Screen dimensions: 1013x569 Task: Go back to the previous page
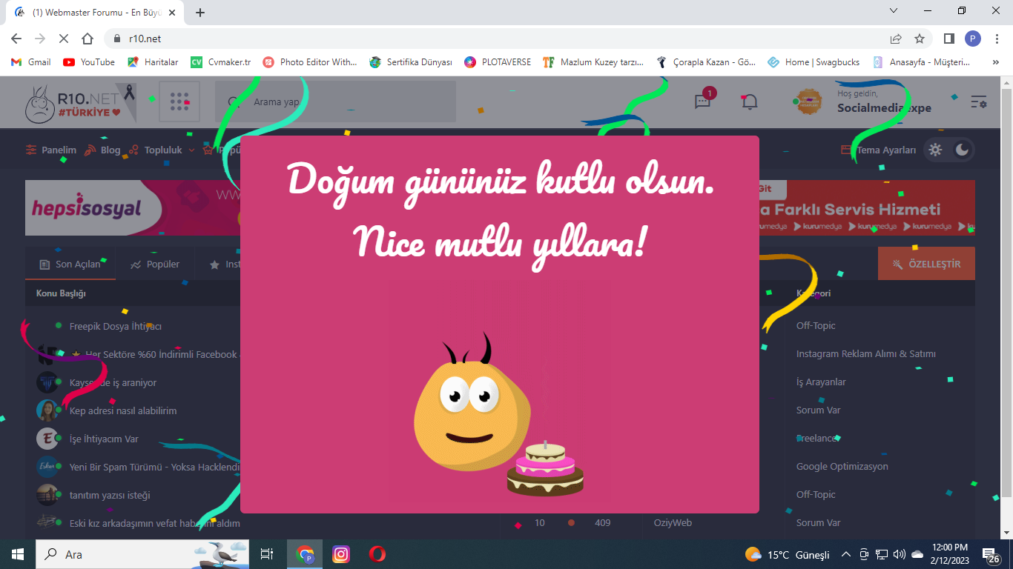click(x=16, y=39)
